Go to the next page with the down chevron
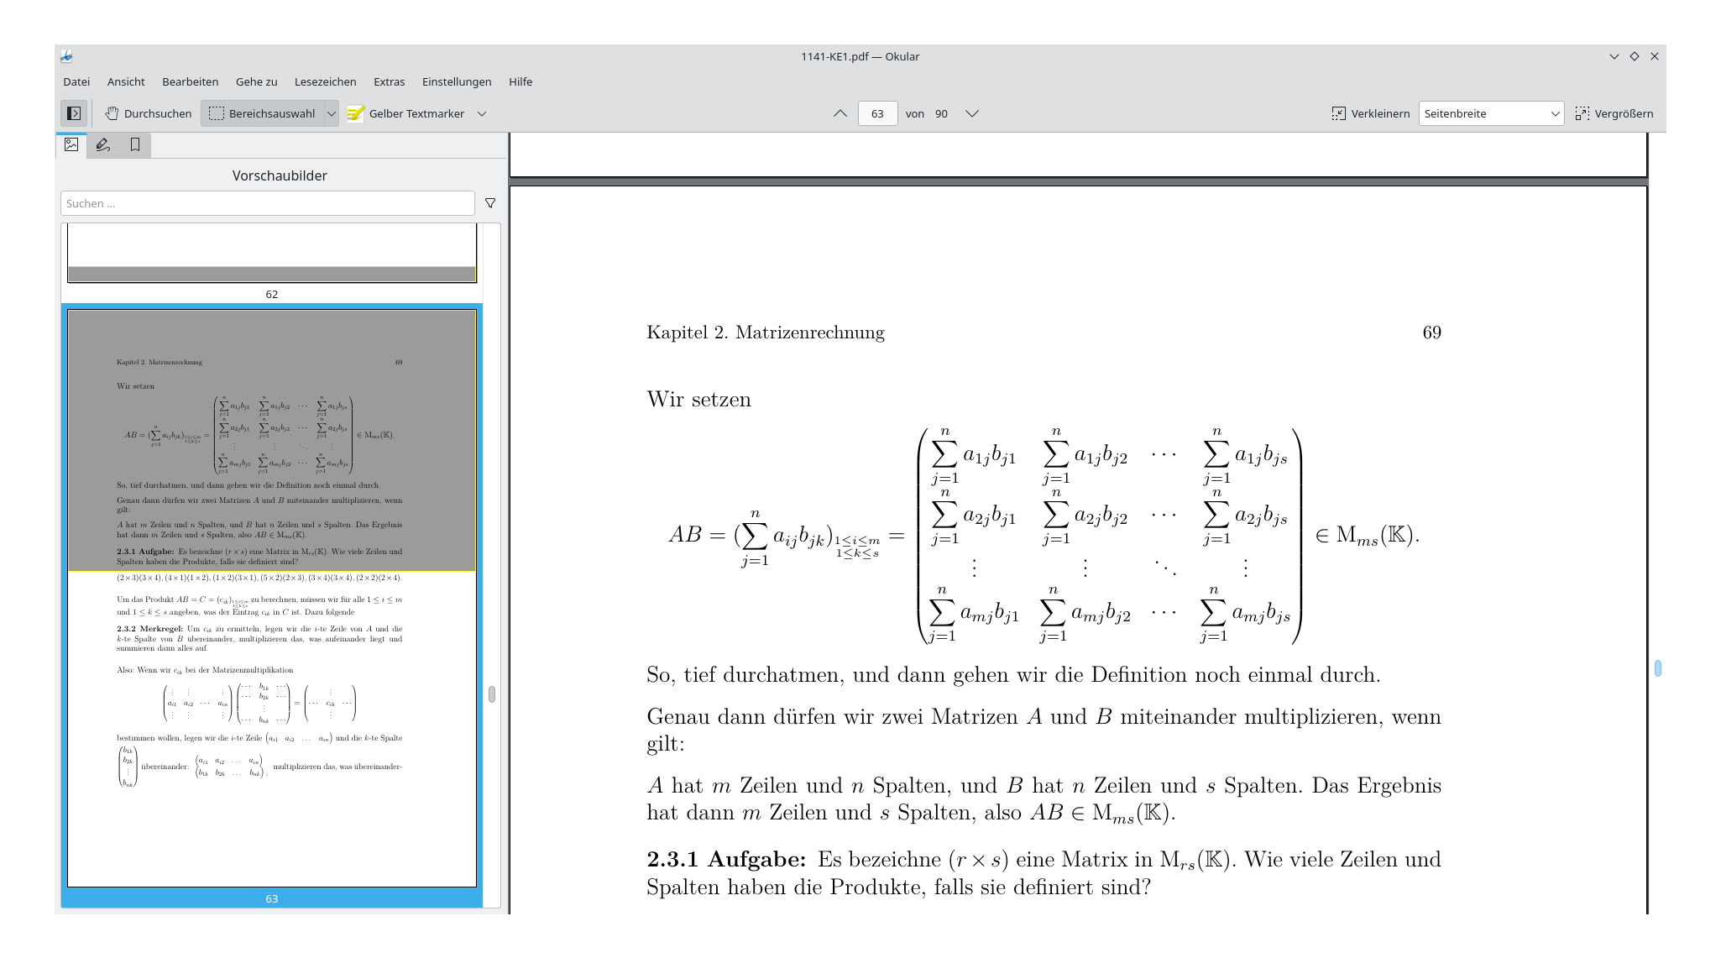 (971, 113)
